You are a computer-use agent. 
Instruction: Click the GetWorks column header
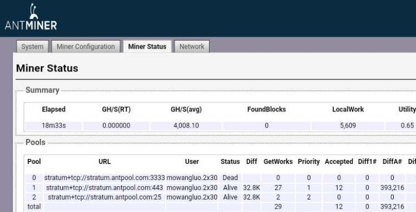[x=278, y=161]
